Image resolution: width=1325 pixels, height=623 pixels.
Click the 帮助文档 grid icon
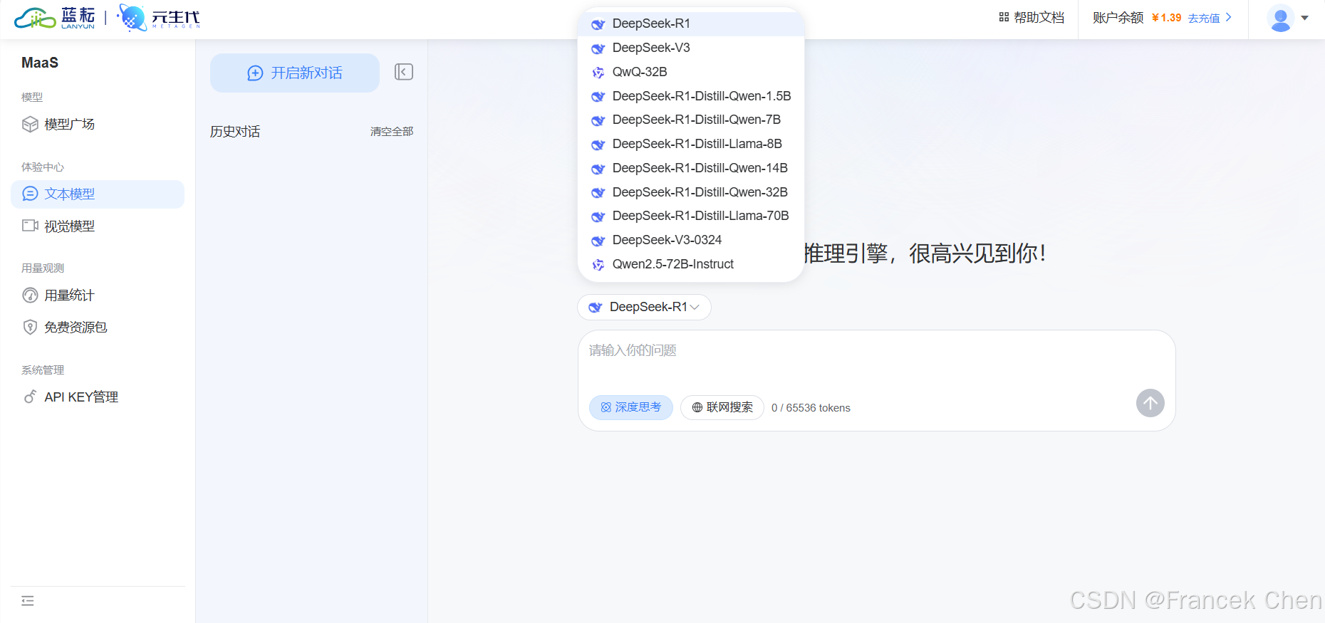1004,17
